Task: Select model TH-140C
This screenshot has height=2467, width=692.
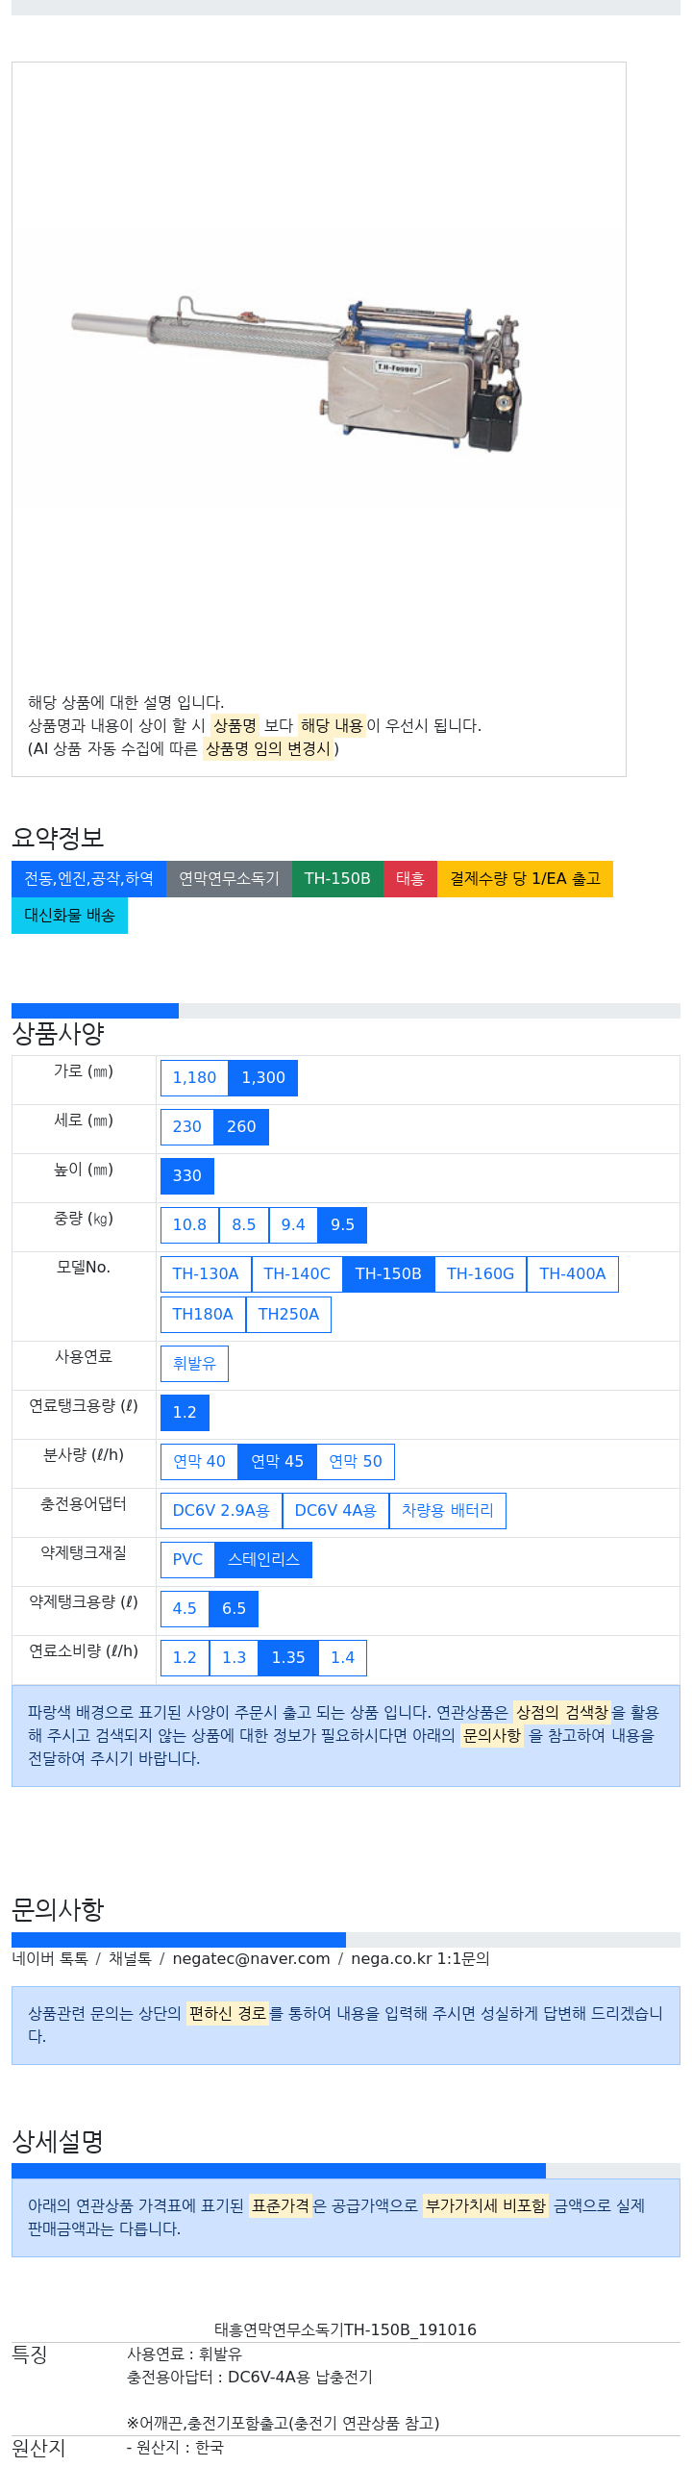Action: pos(297,1274)
